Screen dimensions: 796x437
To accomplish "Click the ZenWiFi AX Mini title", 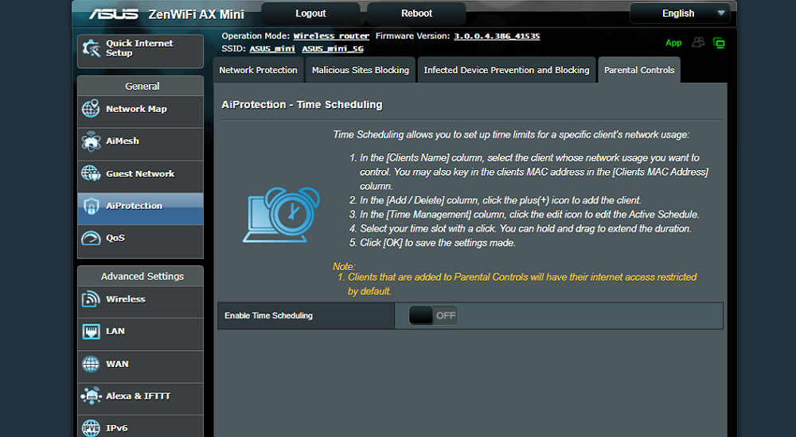I will [x=196, y=14].
